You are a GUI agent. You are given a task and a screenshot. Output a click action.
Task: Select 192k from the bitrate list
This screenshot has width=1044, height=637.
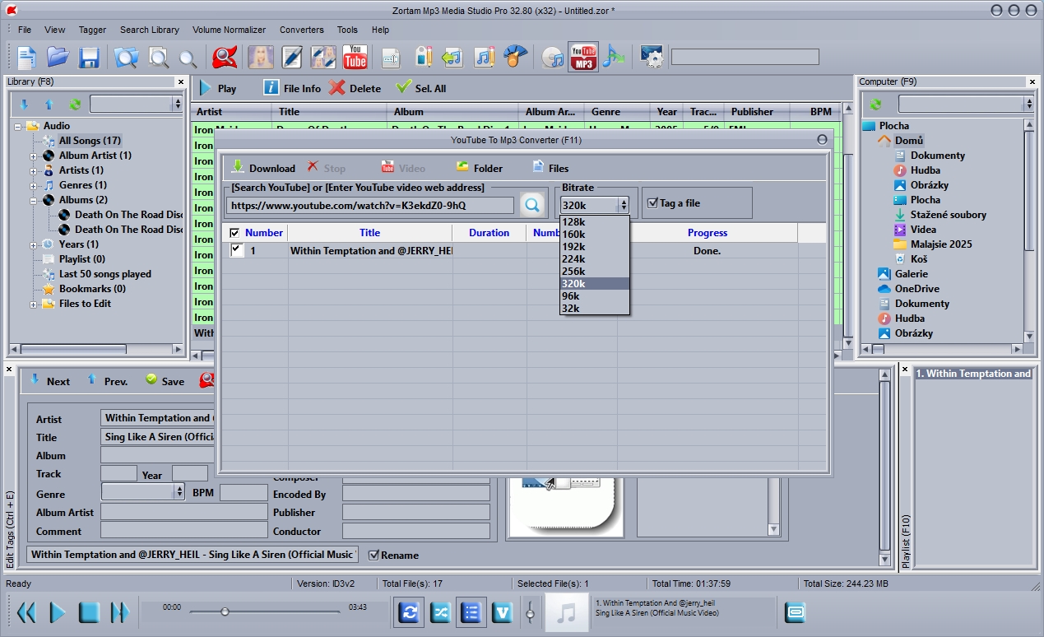[574, 246]
